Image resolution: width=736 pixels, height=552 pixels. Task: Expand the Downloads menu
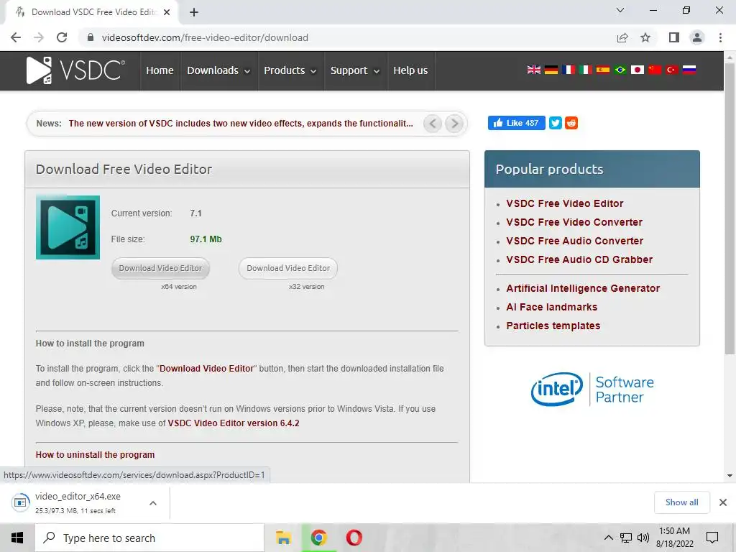point(218,70)
